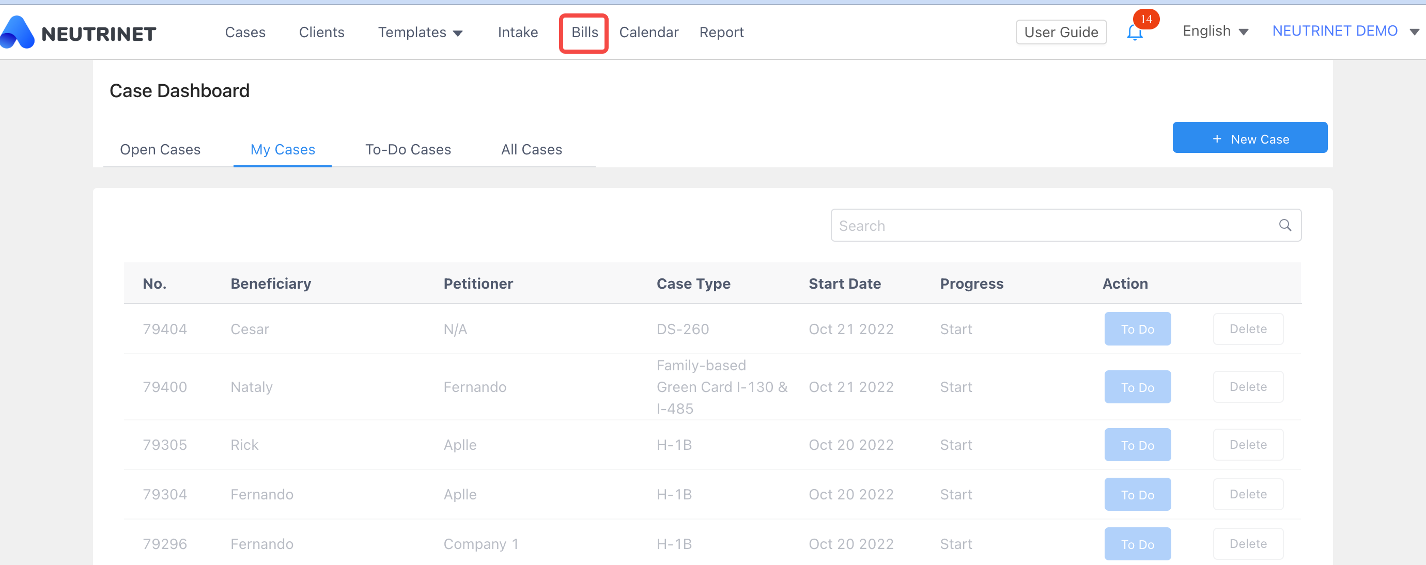Delete case 79404 for Cesar
Viewport: 1426px width, 565px height.
click(1248, 328)
